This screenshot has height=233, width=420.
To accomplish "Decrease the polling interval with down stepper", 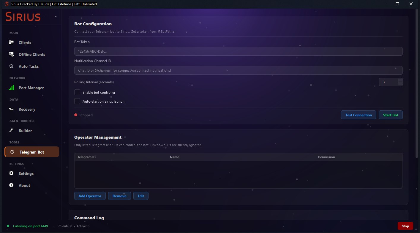I will click(x=400, y=84).
